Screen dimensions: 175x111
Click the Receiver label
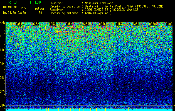click(x=56, y=10)
